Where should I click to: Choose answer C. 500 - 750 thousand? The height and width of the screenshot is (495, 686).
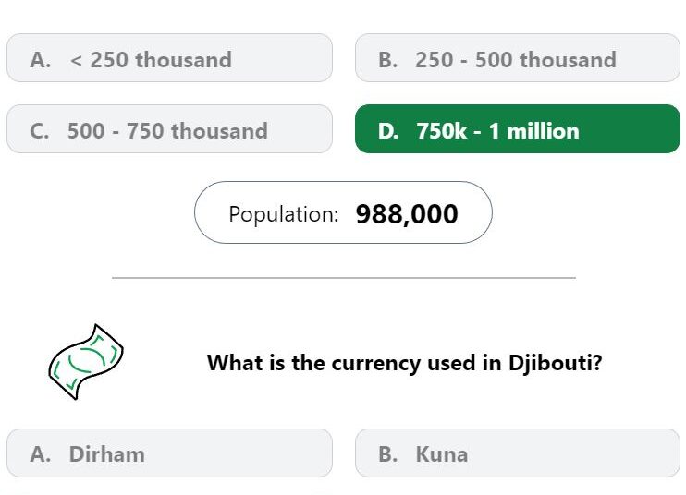tap(169, 129)
